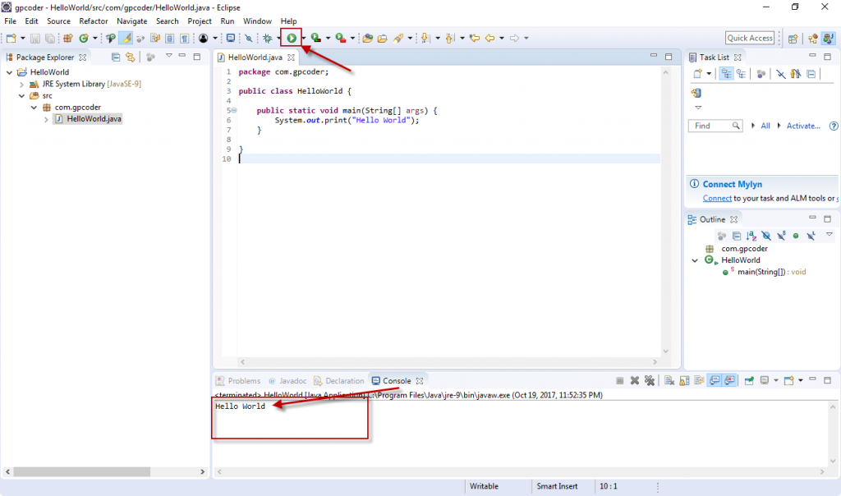Open the Navigate menu
Image resolution: width=841 pixels, height=496 pixels.
[x=132, y=21]
